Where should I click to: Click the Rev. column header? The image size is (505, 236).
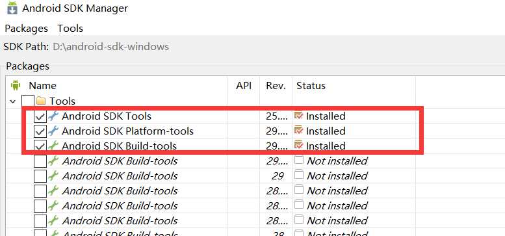[x=276, y=86]
